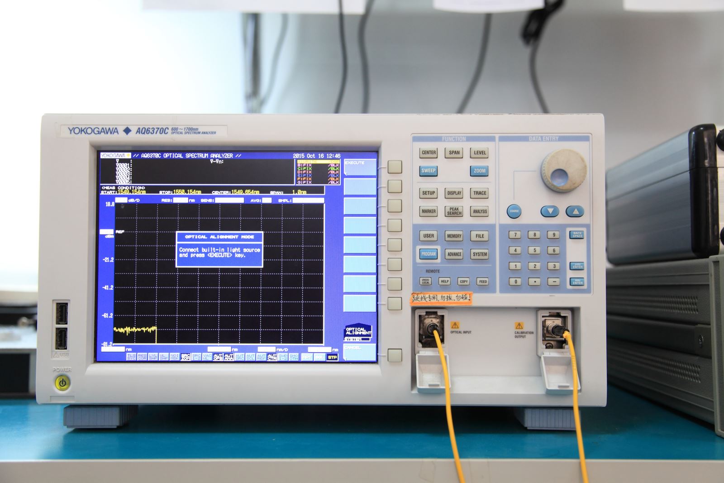Tap numeric key 8
724x483 pixels.
click(534, 234)
